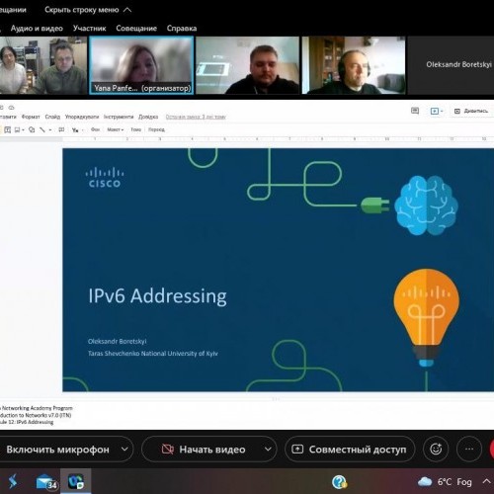Image resolution: width=494 pixels, height=494 pixels.
Task: Click the present slideshow icon
Action: [x=435, y=111]
